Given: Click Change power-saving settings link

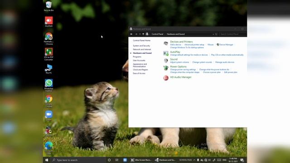Looking at the screenshot, I should (x=183, y=70).
